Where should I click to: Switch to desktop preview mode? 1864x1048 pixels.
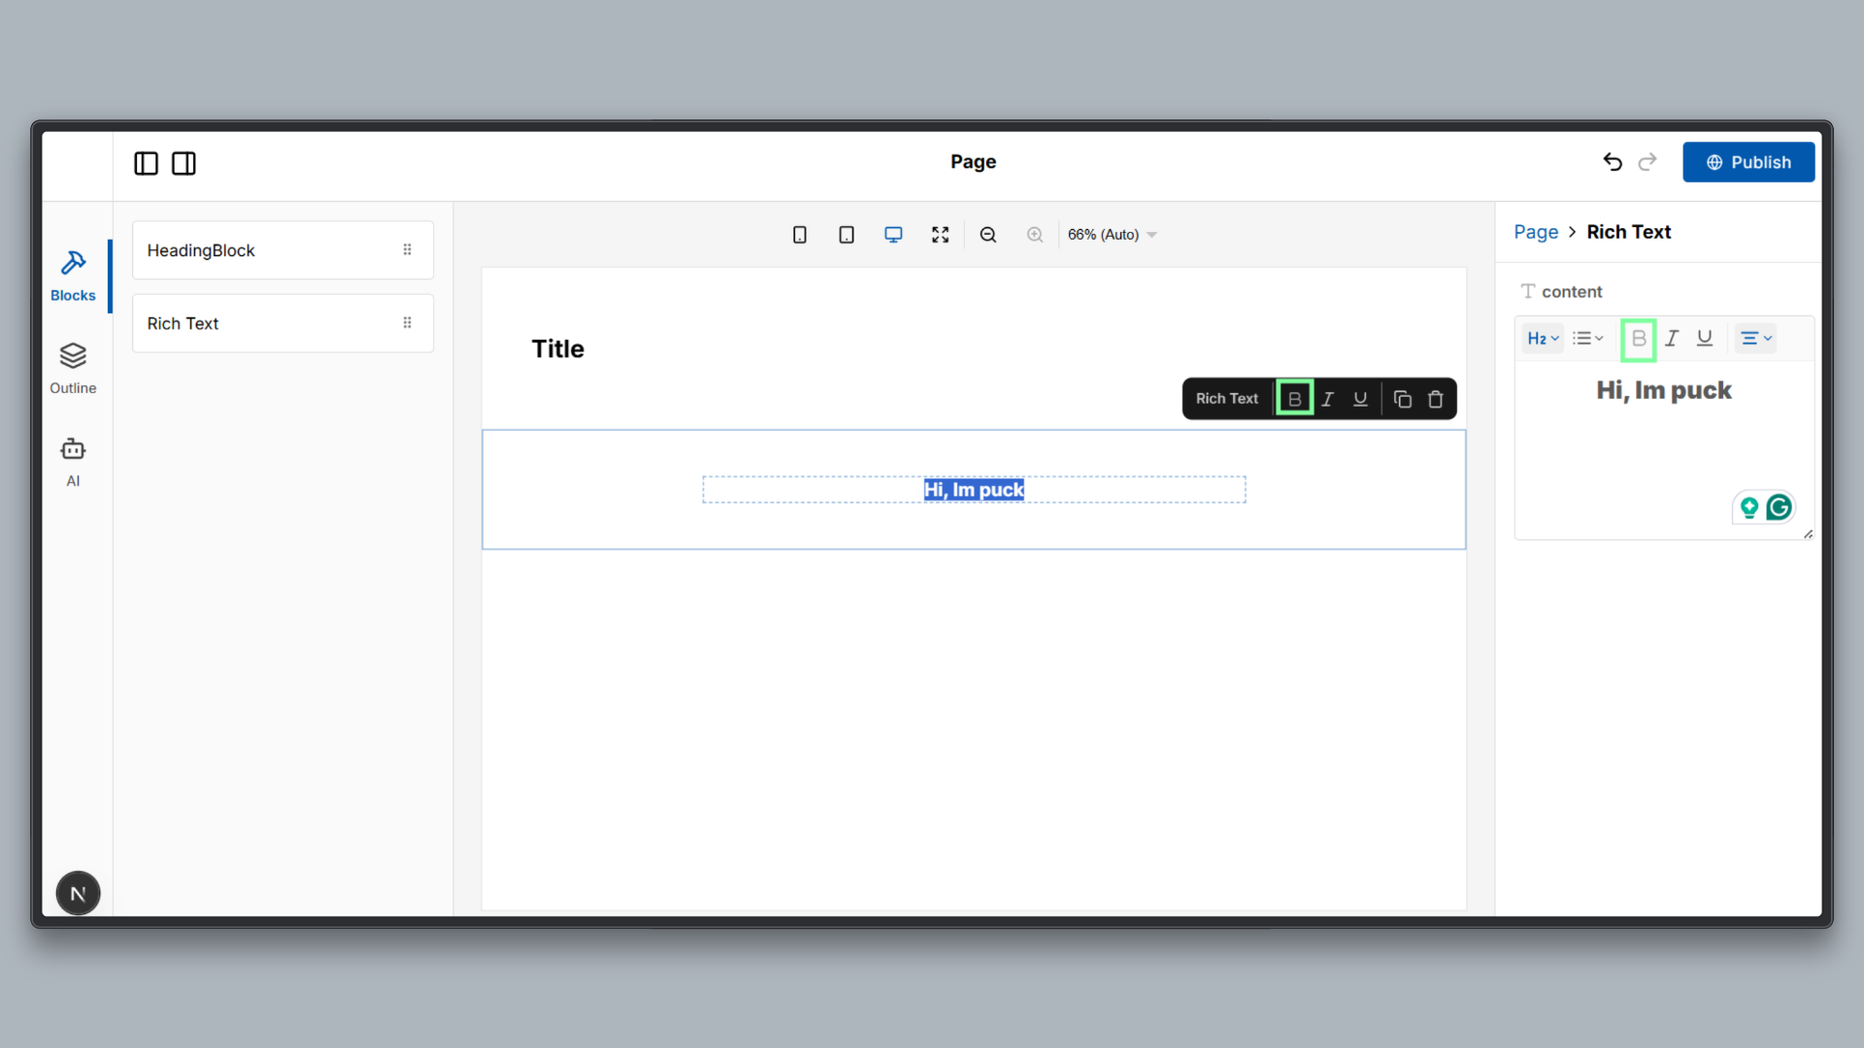pos(893,234)
